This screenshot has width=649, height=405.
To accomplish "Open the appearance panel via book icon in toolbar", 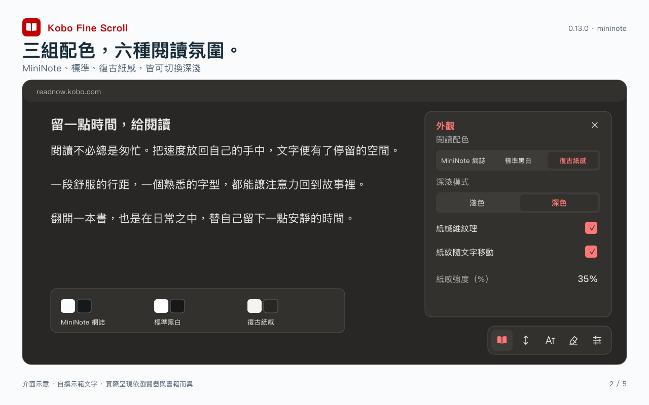I will point(502,340).
